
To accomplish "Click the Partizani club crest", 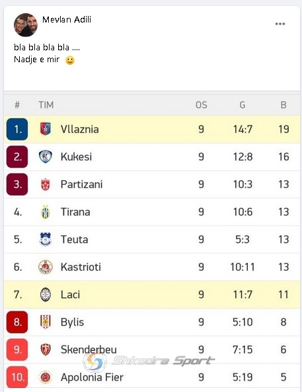I will [x=46, y=184].
